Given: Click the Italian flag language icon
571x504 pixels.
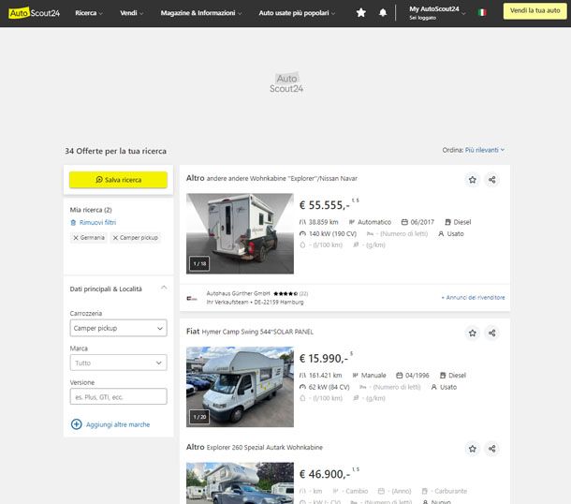Looking at the screenshot, I should point(482,13).
